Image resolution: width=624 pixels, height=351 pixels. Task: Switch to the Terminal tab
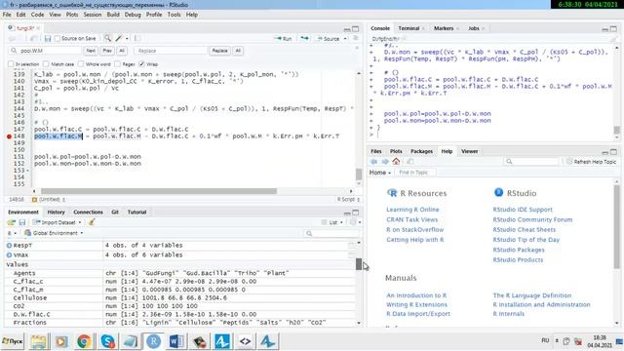pos(409,28)
